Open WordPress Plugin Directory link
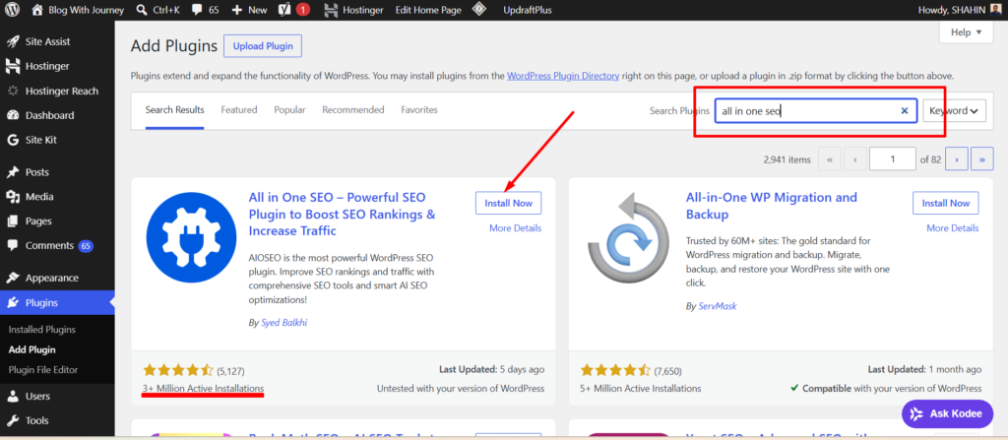 coord(563,75)
